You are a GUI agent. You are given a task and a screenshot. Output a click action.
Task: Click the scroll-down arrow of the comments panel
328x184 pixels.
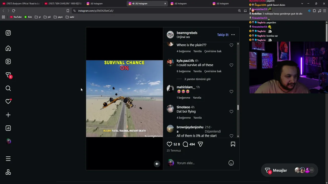point(238,136)
